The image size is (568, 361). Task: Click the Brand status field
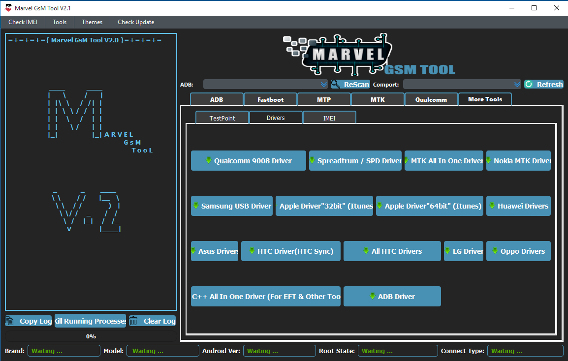64,351
